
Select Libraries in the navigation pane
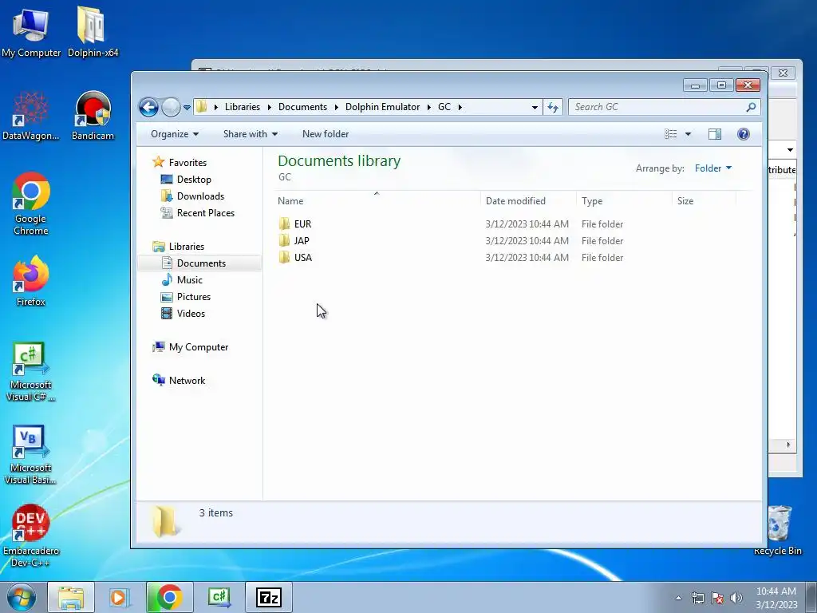click(187, 247)
